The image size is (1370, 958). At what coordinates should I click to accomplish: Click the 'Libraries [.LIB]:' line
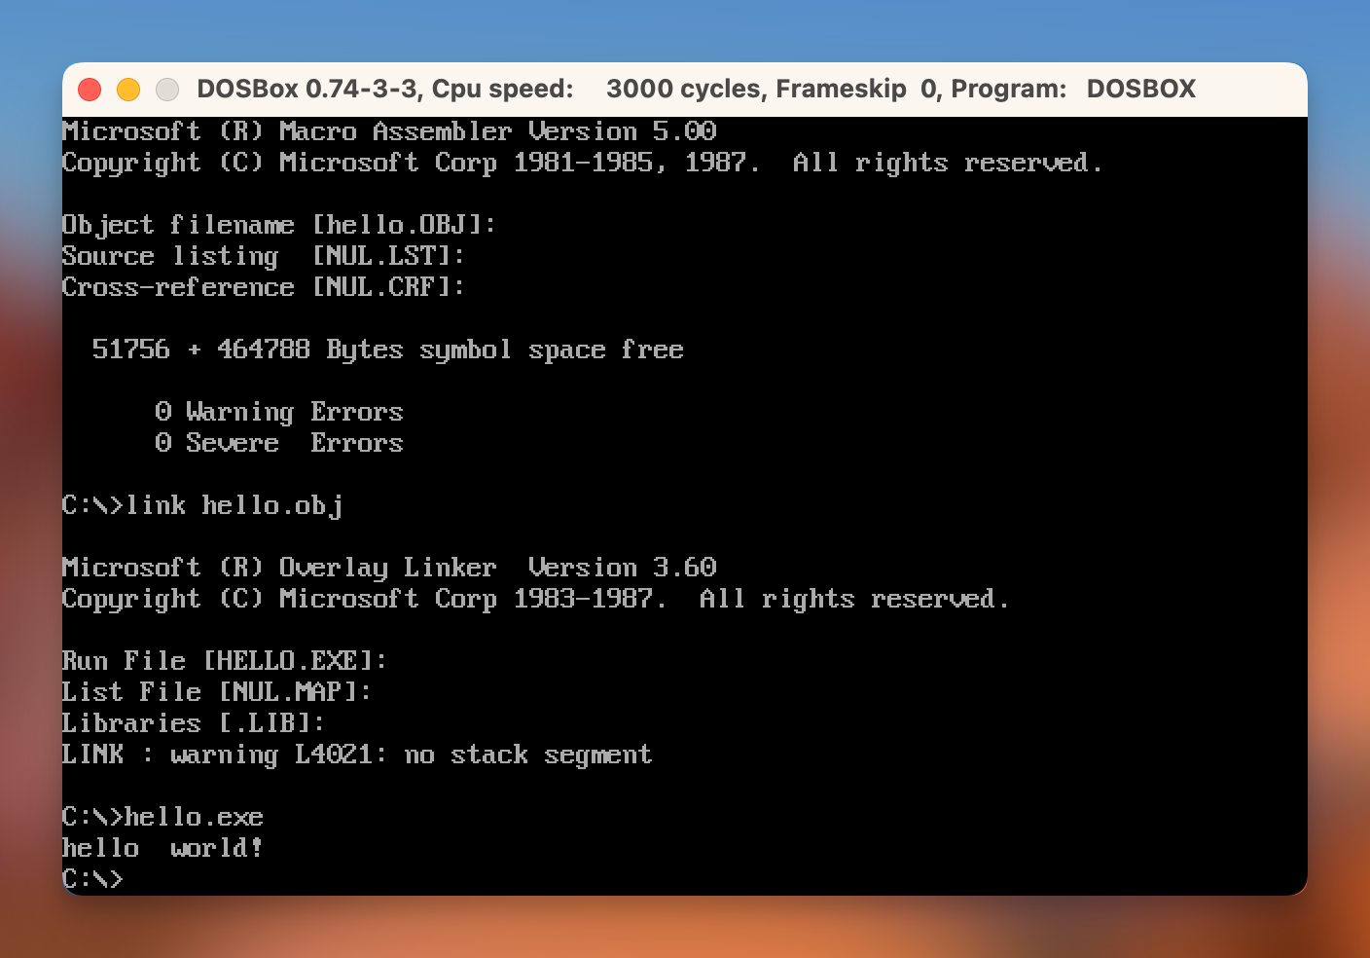pos(194,723)
